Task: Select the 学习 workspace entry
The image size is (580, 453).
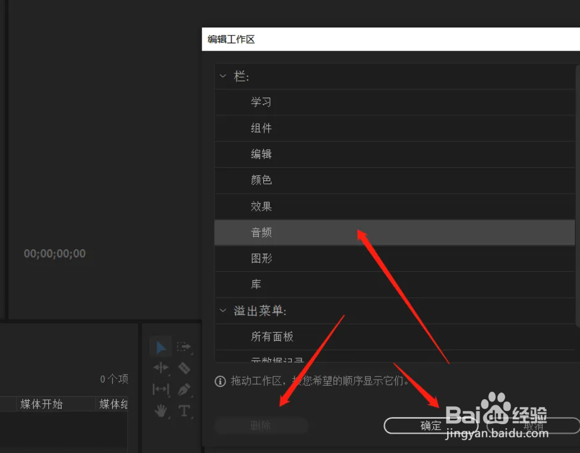Action: pyautogui.click(x=261, y=102)
